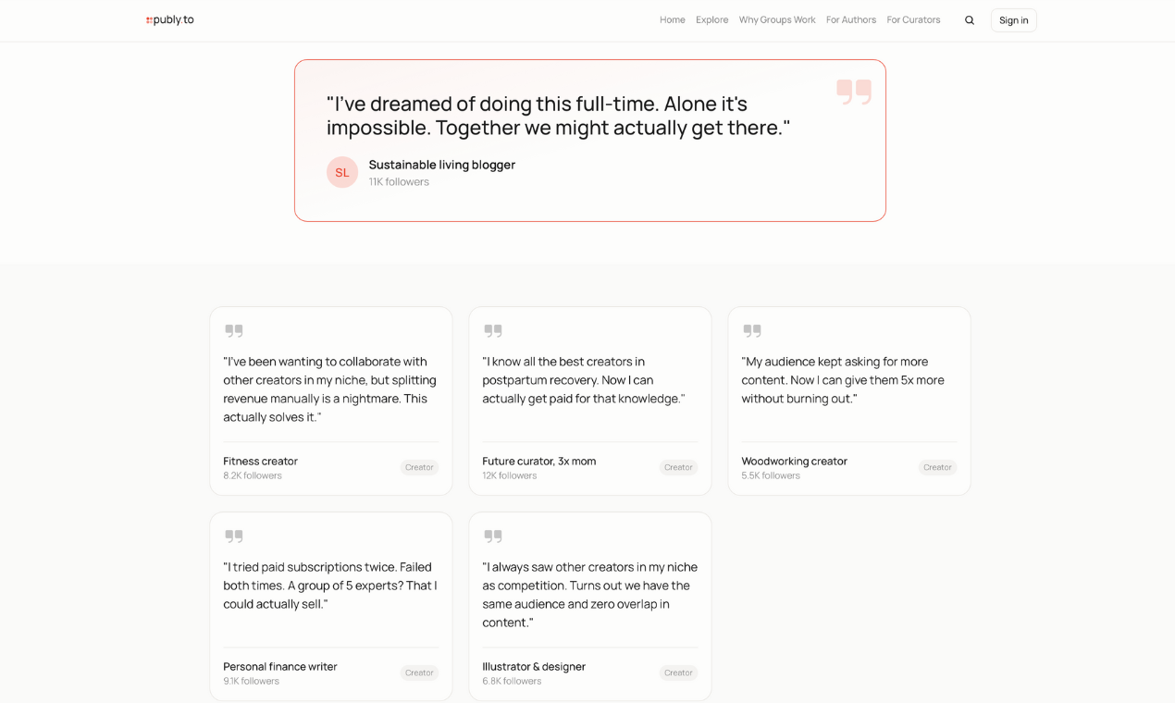Click the 11K followers text

pos(398,181)
